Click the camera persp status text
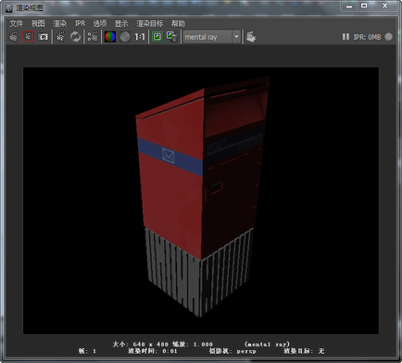Viewport: 402px width, 363px height. click(x=232, y=351)
